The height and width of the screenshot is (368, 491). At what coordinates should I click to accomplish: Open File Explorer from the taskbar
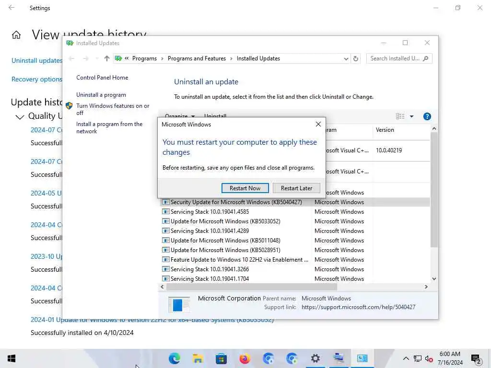pos(198,358)
